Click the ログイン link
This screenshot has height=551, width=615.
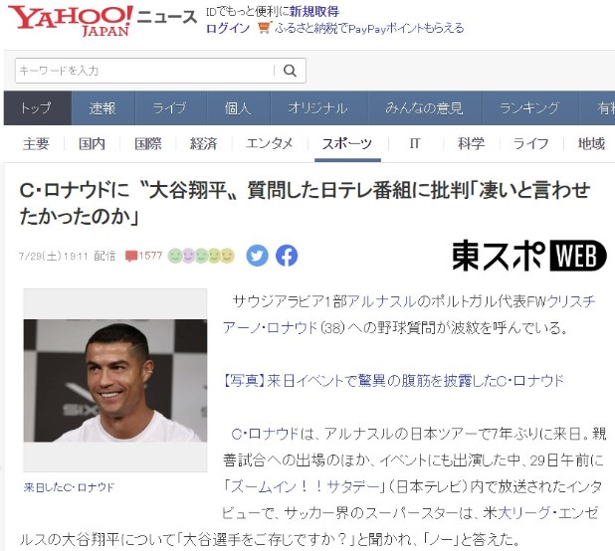pyautogui.click(x=228, y=28)
